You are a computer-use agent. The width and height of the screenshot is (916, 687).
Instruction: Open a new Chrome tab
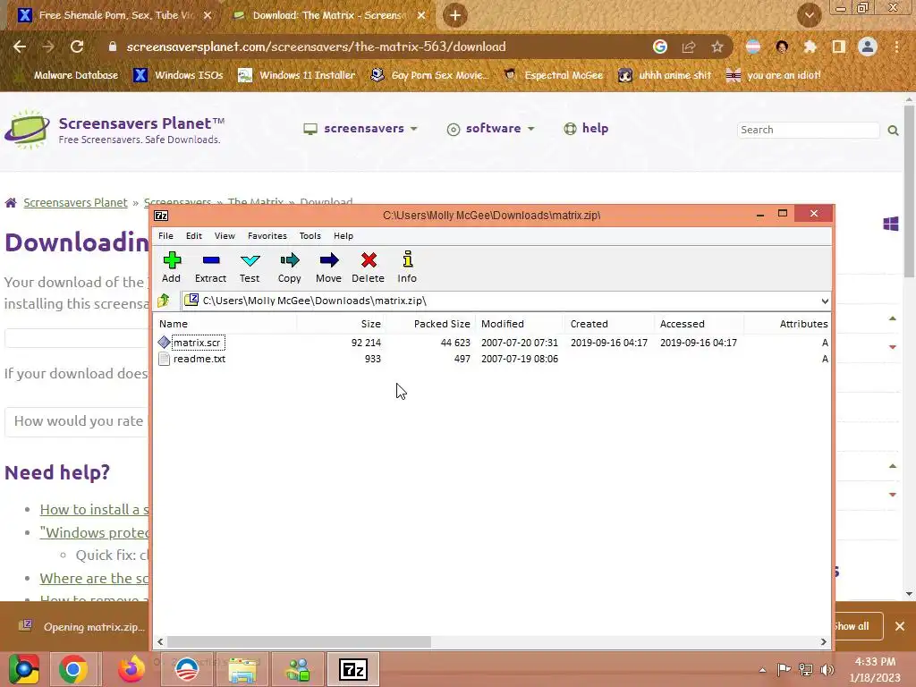(455, 15)
